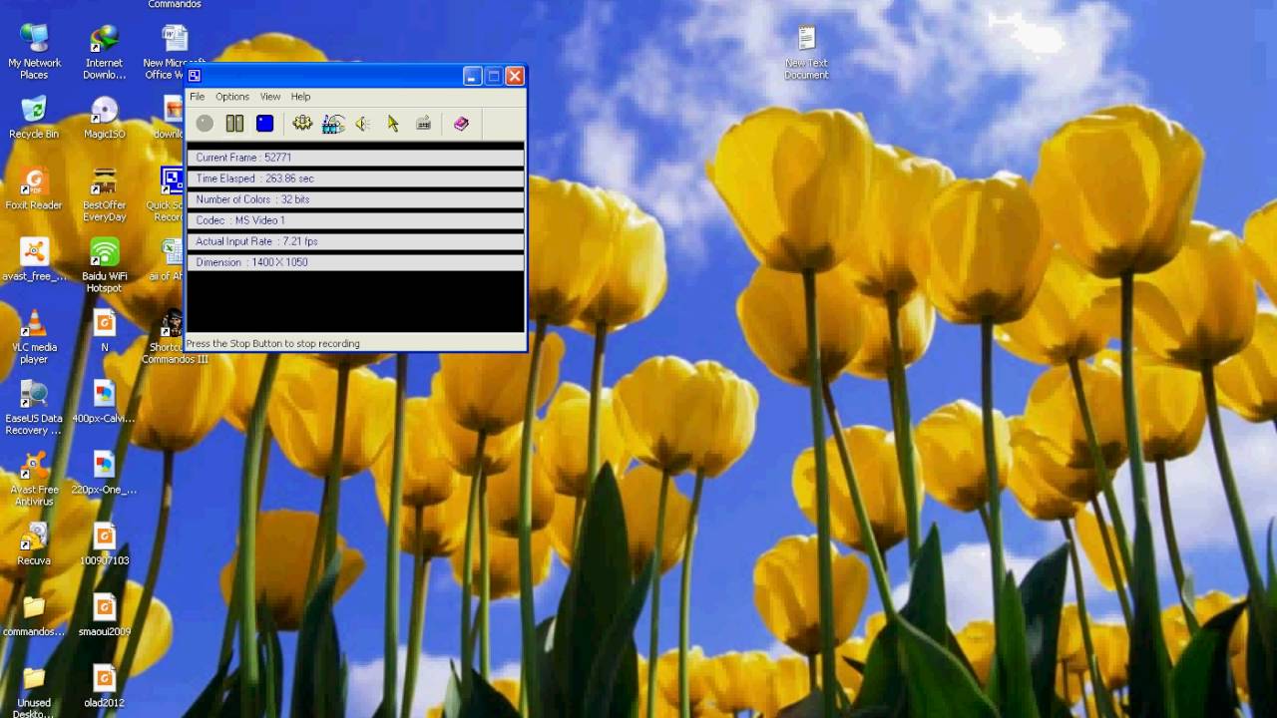Select the MagicISO desktop icon
Screen dimensions: 1277x718
click(104, 118)
